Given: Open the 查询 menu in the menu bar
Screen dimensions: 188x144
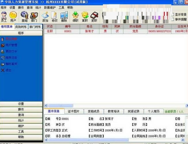Looking at the screenshot, I should (x=30, y=7).
